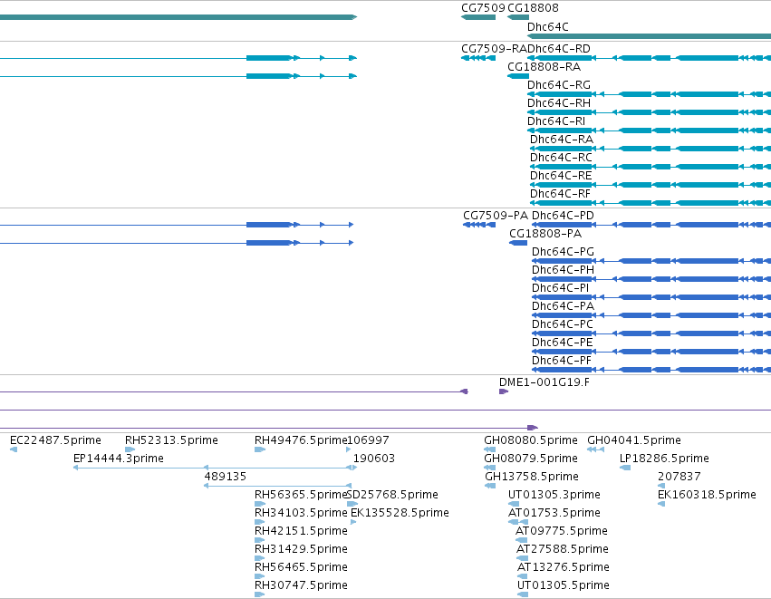Select transcript Dhc64C-RI label
This screenshot has height=599, width=771.
point(556,121)
